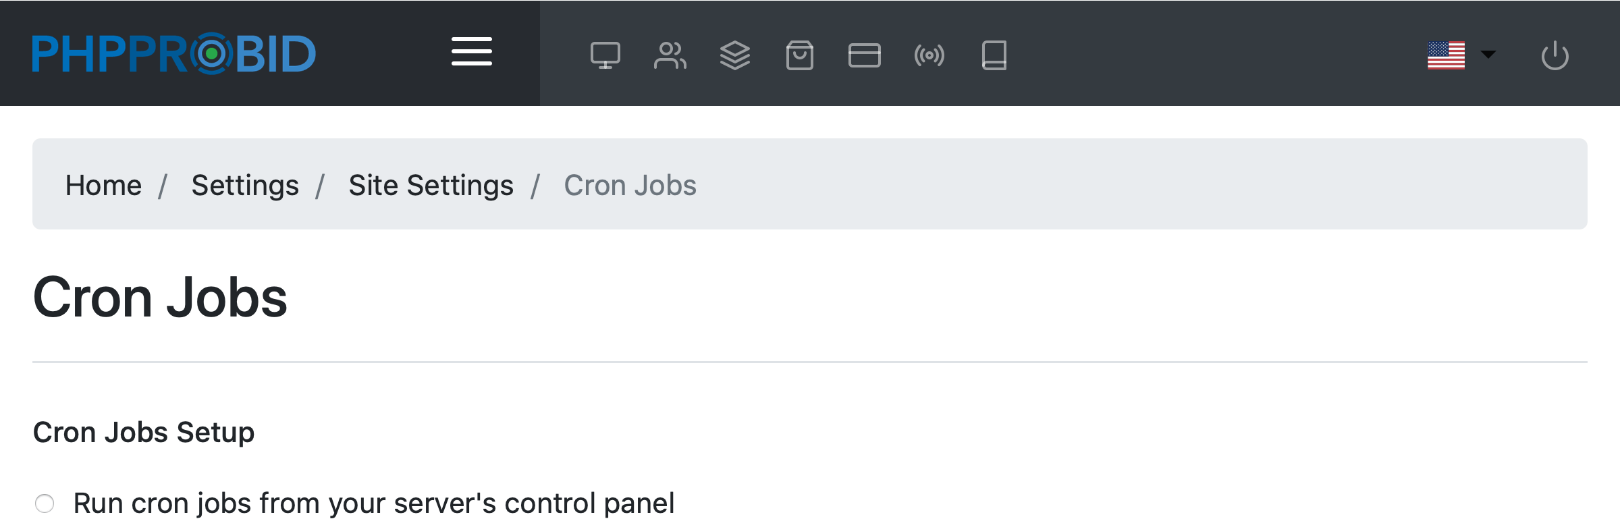The width and height of the screenshot is (1620, 521).
Task: Click the stacked layers icon
Action: pos(734,55)
